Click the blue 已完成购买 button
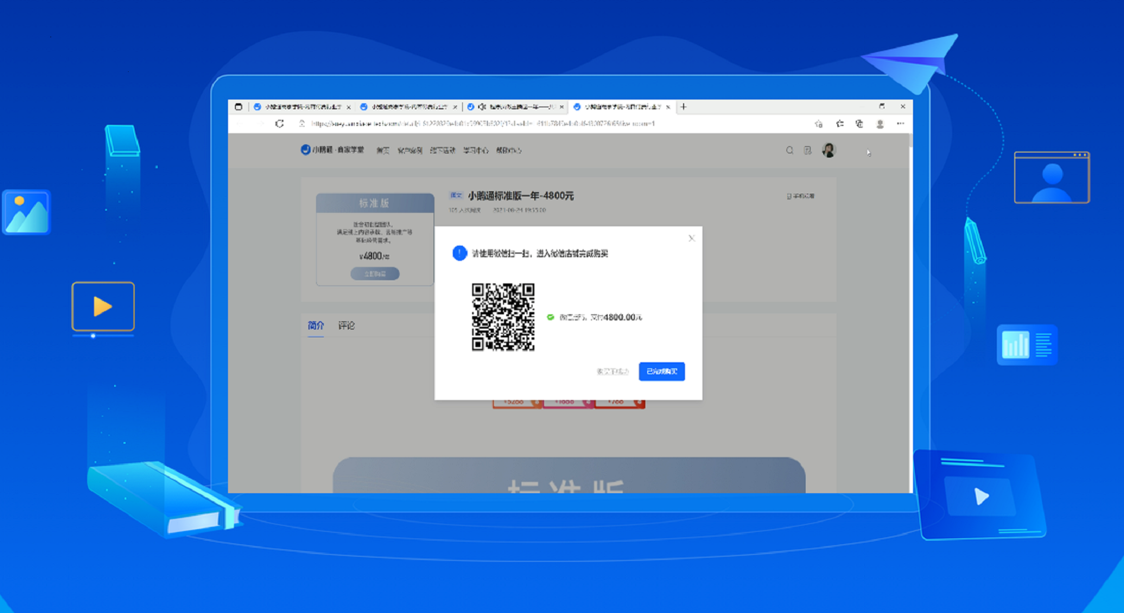Viewport: 1124px width, 613px height. [662, 371]
